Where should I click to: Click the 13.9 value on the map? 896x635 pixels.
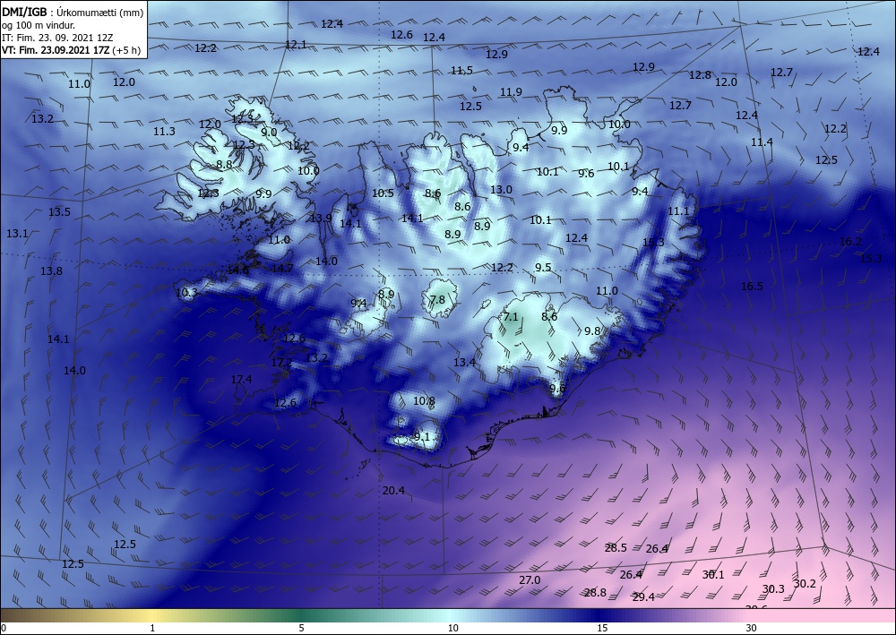pyautogui.click(x=321, y=218)
